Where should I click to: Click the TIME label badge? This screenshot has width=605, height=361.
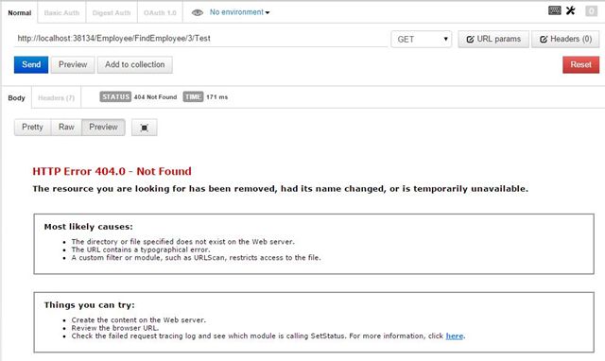coord(193,96)
